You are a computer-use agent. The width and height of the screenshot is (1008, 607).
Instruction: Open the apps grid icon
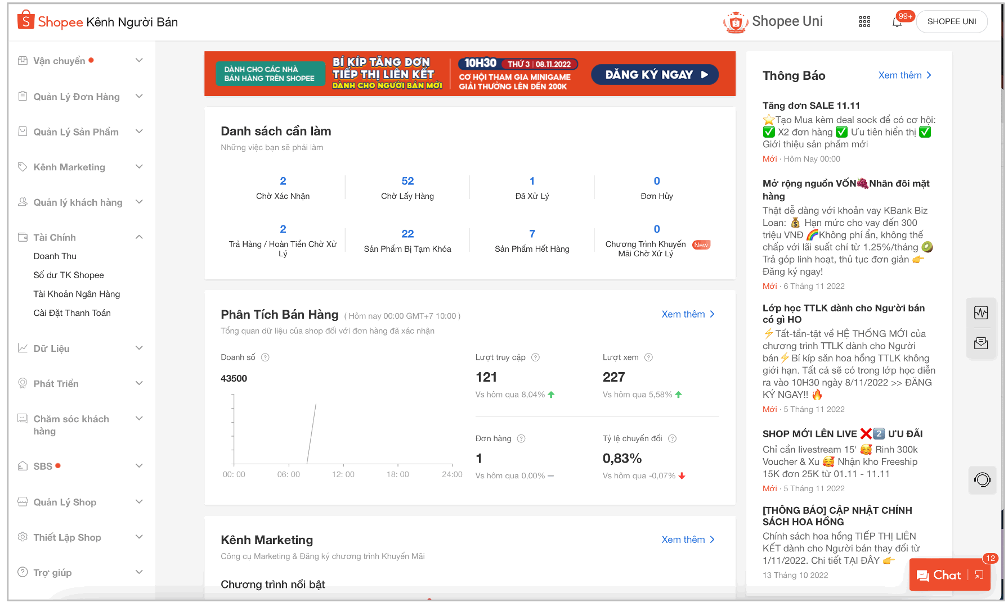[x=864, y=22]
